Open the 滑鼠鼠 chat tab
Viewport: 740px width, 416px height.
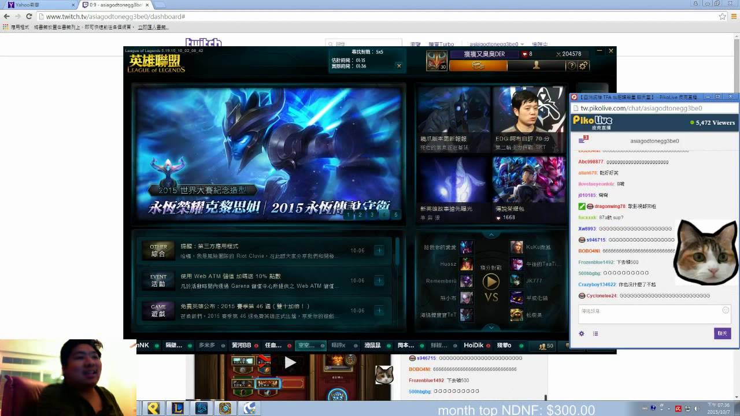click(x=376, y=346)
